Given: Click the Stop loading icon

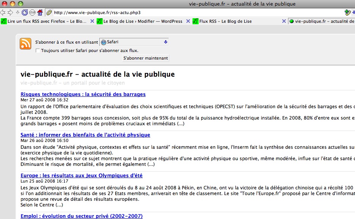Looking at the screenshot, I should point(32,13).
